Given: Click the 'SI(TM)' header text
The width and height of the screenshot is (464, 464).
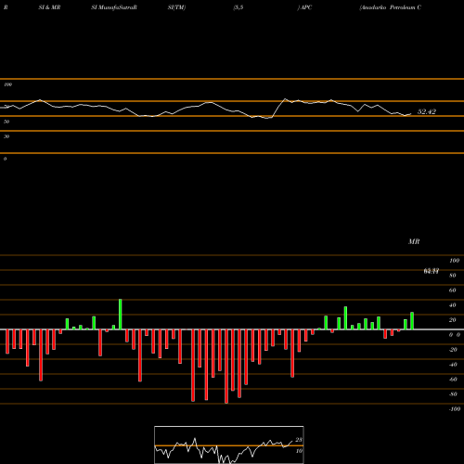Looking at the screenshot, I should (176, 7).
